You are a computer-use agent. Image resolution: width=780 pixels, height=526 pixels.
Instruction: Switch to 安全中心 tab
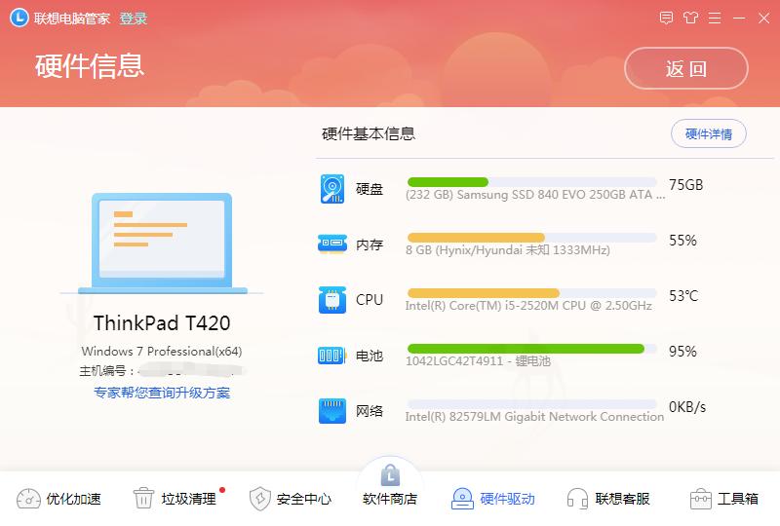pos(304,499)
